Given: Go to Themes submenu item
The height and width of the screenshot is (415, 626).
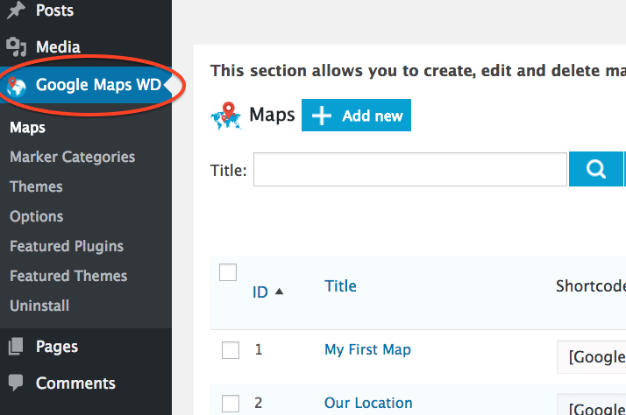Looking at the screenshot, I should coord(36,186).
